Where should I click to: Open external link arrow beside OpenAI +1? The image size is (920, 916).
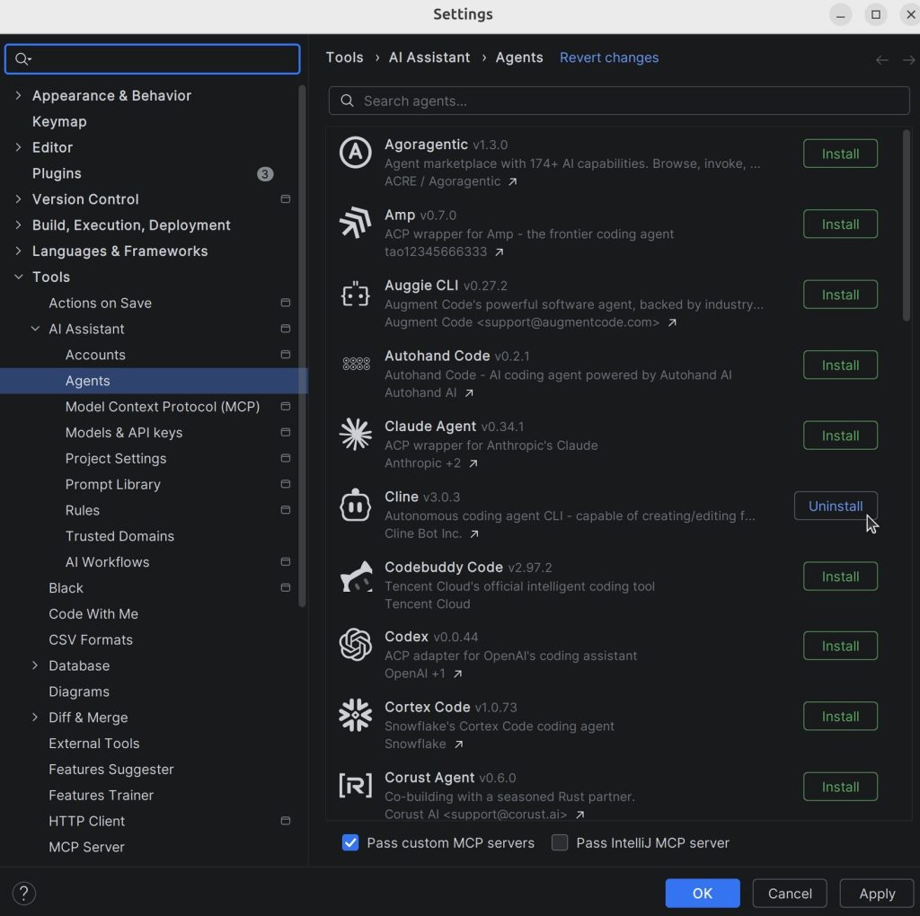[x=457, y=674]
